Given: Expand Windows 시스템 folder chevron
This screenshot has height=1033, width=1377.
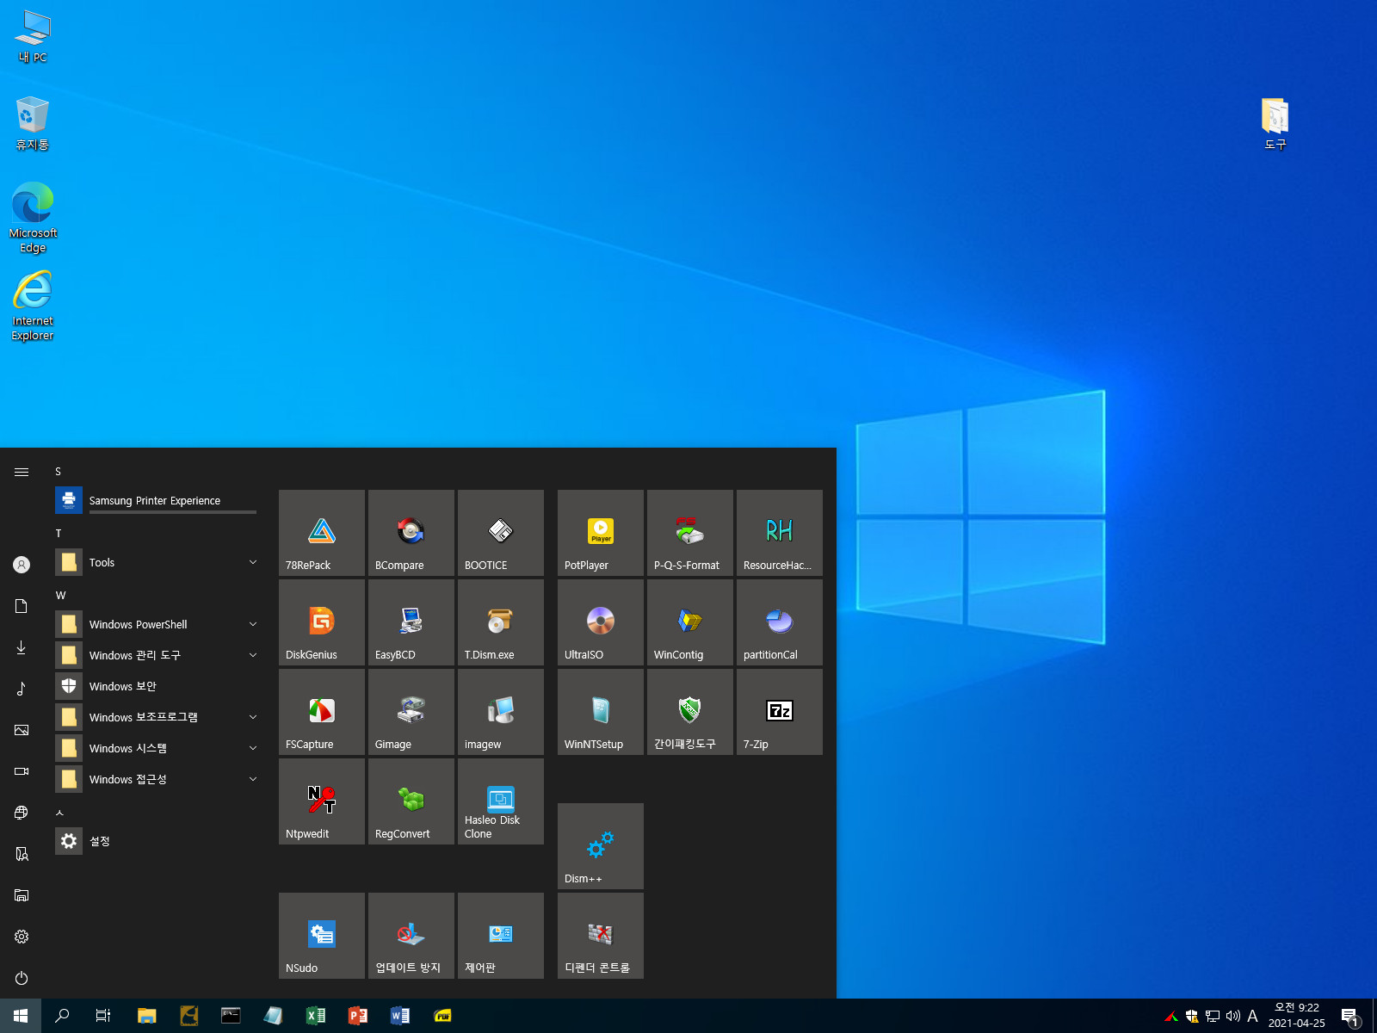Looking at the screenshot, I should pos(253,748).
